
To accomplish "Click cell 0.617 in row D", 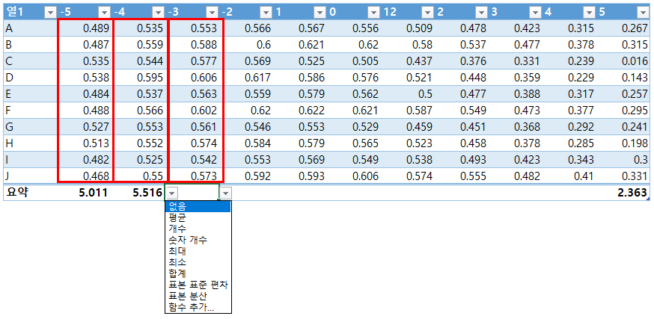I will coord(257,78).
